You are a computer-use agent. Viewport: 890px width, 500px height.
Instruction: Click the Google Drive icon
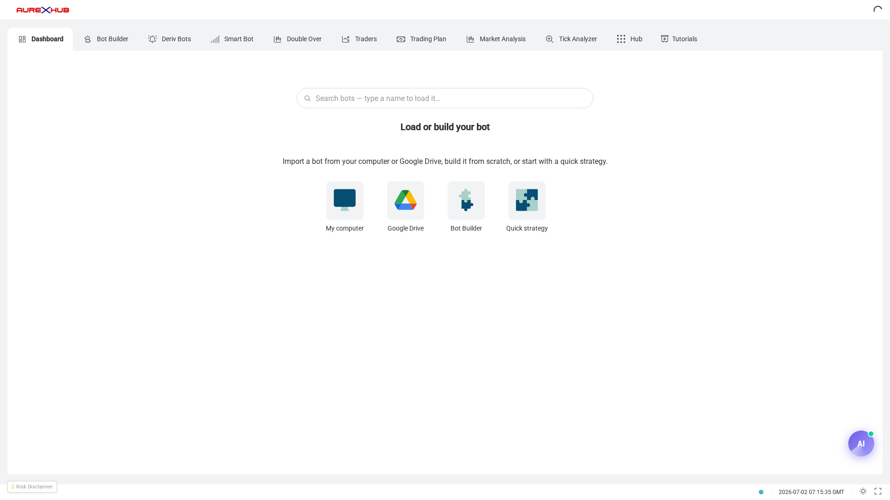[406, 200]
